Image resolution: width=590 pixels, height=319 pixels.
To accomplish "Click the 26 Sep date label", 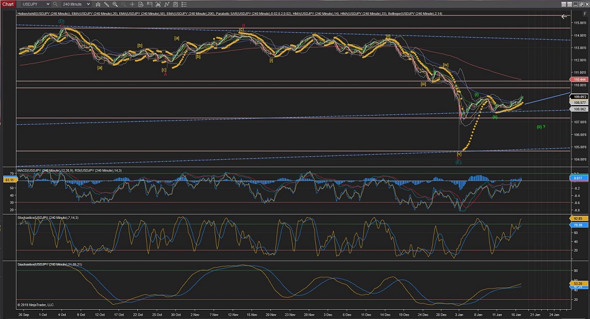I will (24, 315).
